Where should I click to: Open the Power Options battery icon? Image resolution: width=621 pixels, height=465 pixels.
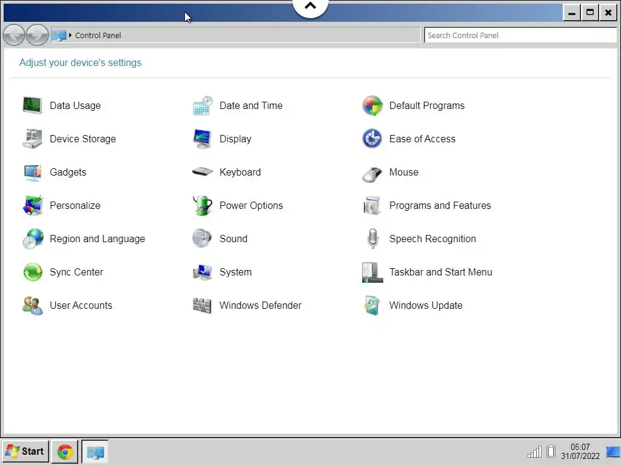pos(203,206)
